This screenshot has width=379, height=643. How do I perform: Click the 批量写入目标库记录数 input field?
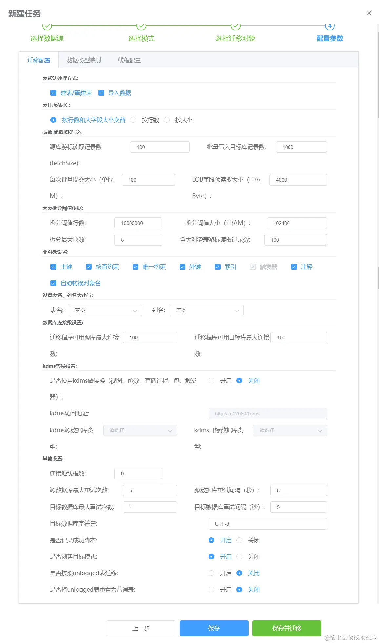coord(301,147)
